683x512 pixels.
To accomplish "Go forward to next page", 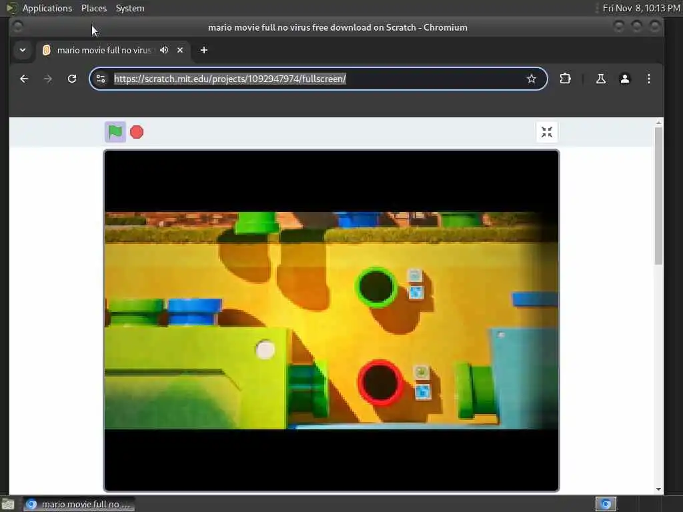I will coord(48,79).
